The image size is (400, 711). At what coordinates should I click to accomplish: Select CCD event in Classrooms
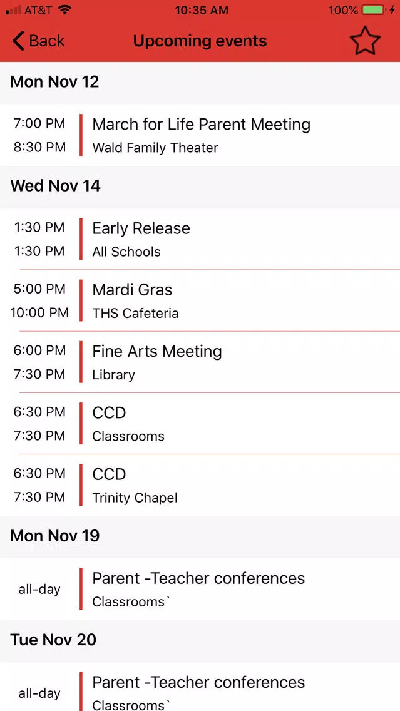pyautogui.click(x=200, y=424)
